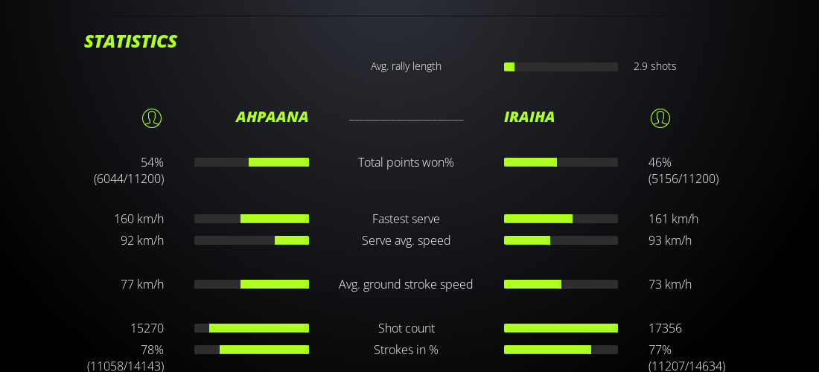The width and height of the screenshot is (819, 372).
Task: Click the STATISTICS heading
Action: [x=130, y=42]
